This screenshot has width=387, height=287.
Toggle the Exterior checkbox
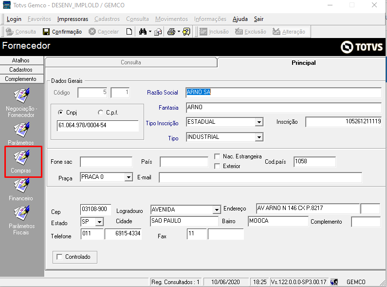point(217,166)
